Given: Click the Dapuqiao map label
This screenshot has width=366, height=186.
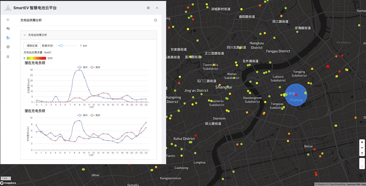Looking at the screenshot, I should click(219, 119).
